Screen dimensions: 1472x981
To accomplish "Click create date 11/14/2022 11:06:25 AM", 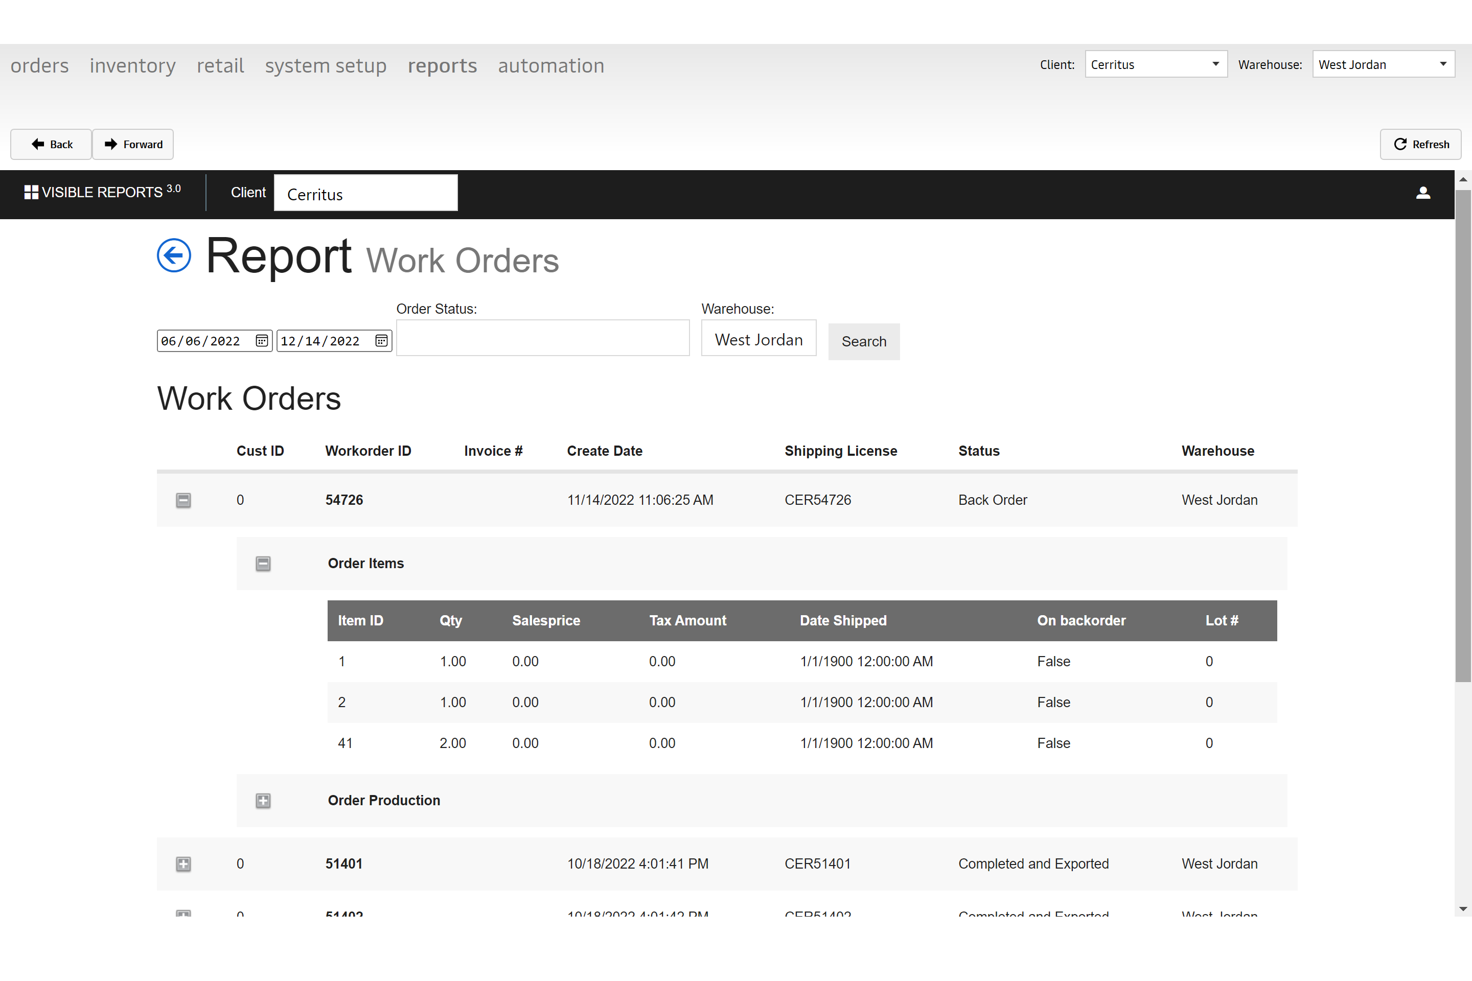I will [x=640, y=500].
